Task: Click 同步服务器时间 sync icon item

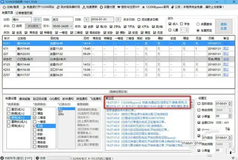Action: pyautogui.click(x=68, y=7)
